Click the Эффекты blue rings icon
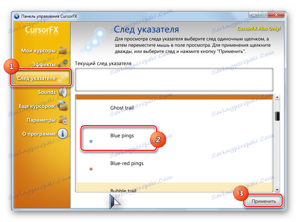Image resolution: width=298 pixels, height=222 pixels. (63, 63)
